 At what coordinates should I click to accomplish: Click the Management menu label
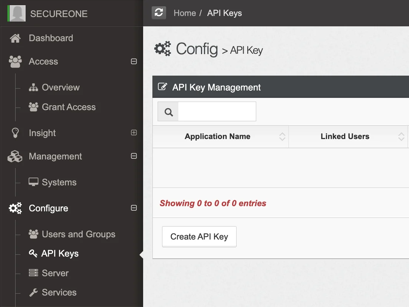[x=55, y=156]
